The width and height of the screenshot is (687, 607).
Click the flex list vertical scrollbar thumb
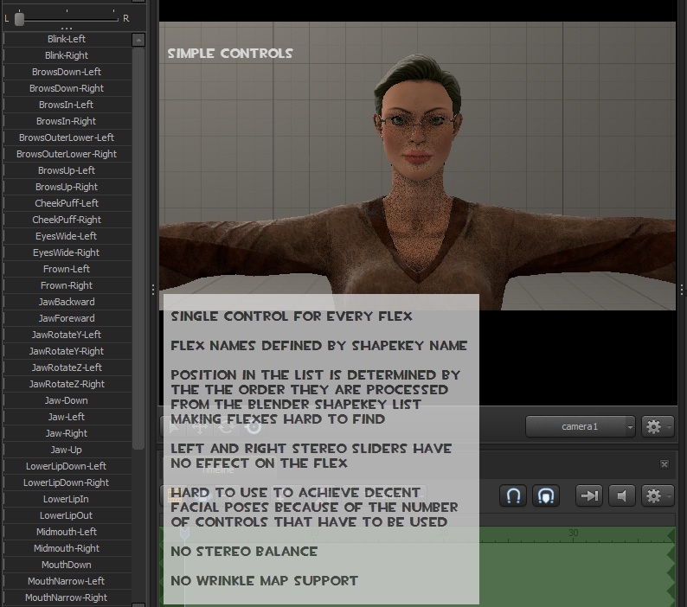tap(138, 248)
